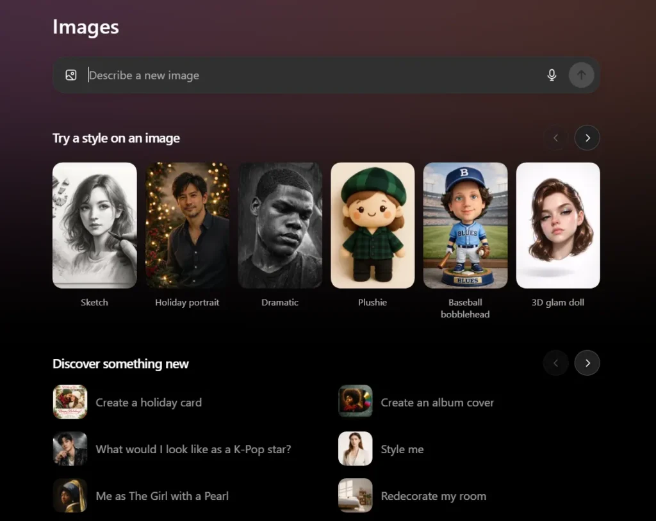Select the Dramatic style thumbnail
Image resolution: width=656 pixels, height=521 pixels.
[280, 225]
